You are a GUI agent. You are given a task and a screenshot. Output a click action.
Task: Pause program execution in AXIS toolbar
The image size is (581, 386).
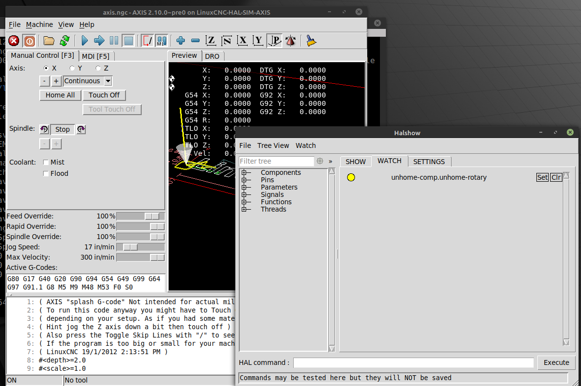click(114, 41)
